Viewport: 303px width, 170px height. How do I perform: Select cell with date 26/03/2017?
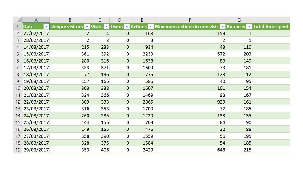[36, 129]
